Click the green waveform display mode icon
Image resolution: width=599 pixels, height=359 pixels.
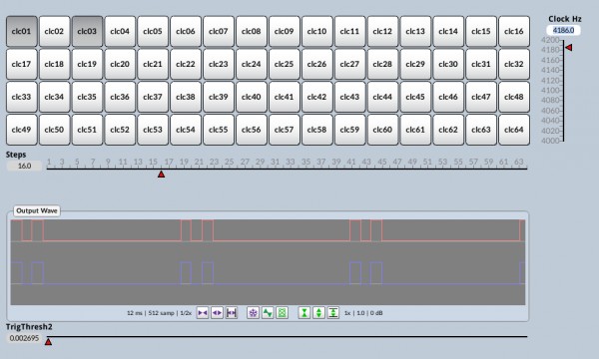coord(268,313)
